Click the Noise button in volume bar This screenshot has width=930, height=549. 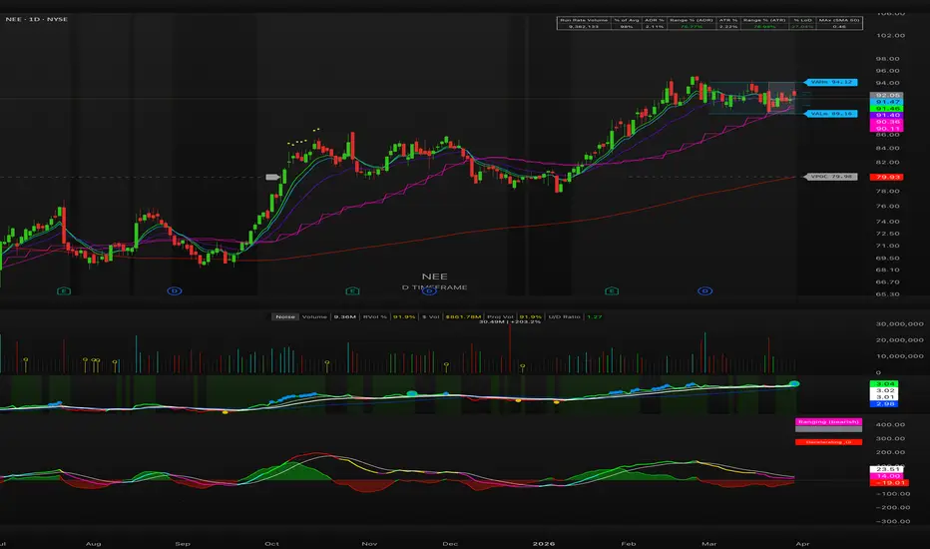[x=285, y=317]
